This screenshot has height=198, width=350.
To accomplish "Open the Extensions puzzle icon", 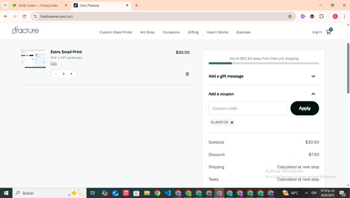I will click(322, 16).
